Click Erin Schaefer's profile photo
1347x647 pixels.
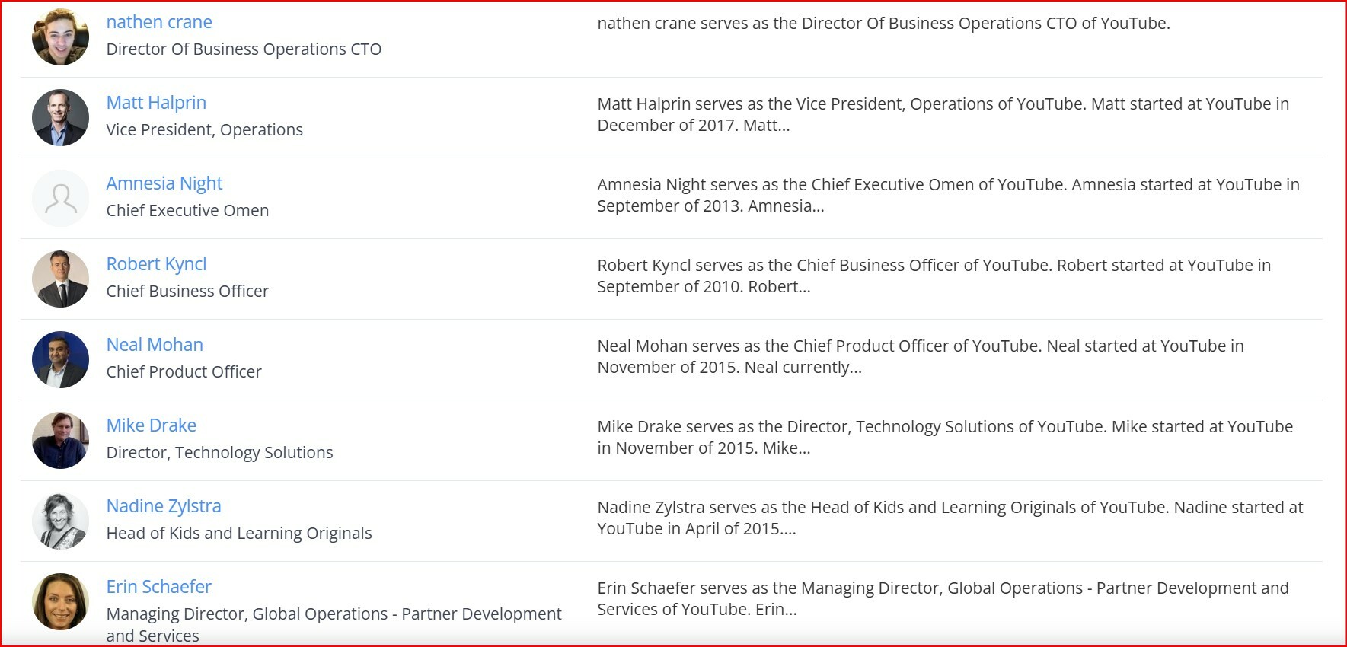coord(61,601)
